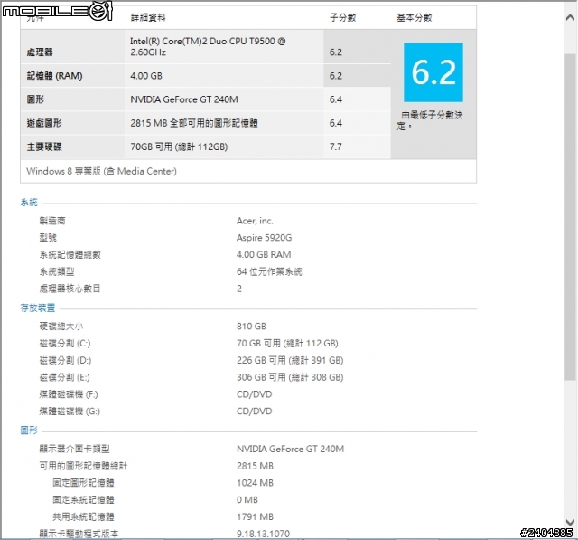Click the scrollbar down arrow

click(x=570, y=522)
